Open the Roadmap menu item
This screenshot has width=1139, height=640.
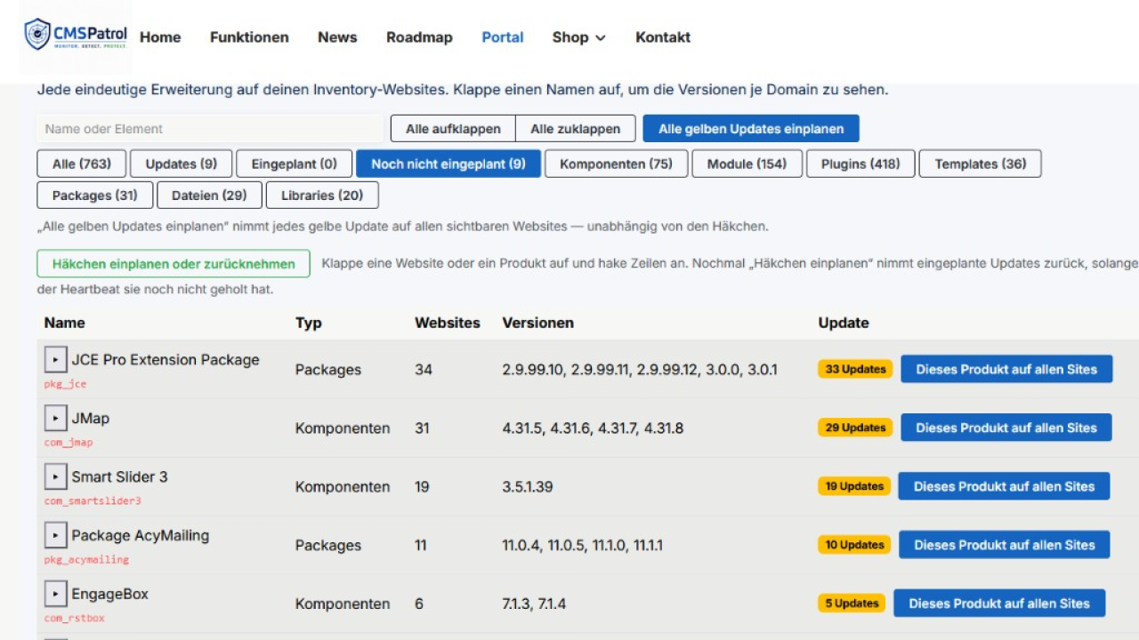point(419,37)
